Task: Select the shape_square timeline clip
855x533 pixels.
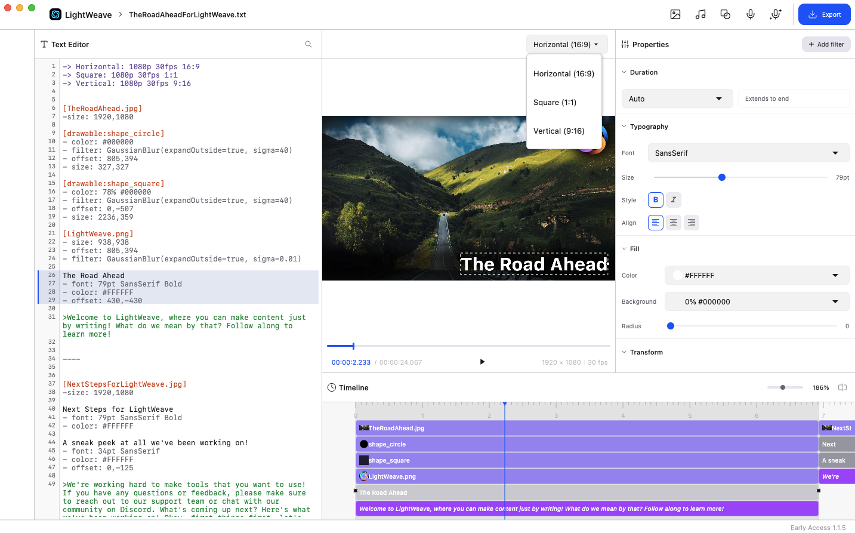Action: coord(587,460)
